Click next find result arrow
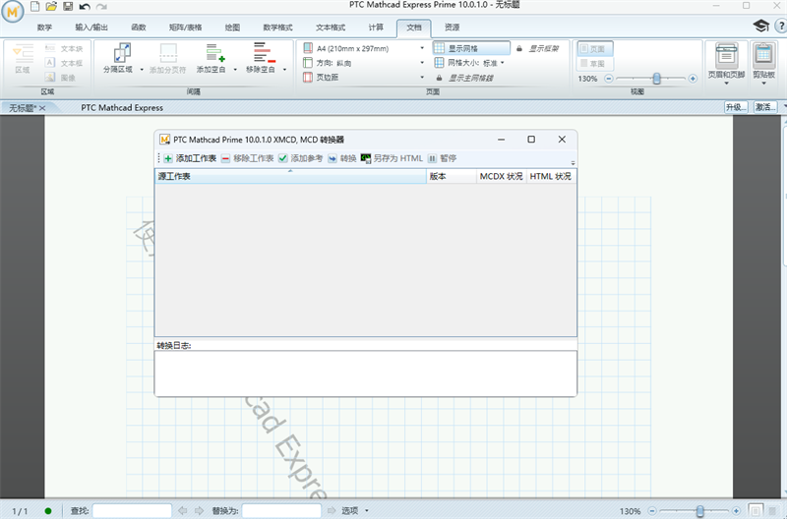This screenshot has width=787, height=519. 200,510
